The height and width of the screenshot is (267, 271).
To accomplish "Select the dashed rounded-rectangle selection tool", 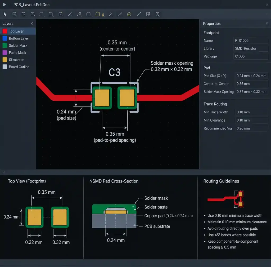I will click(x=42, y=14).
